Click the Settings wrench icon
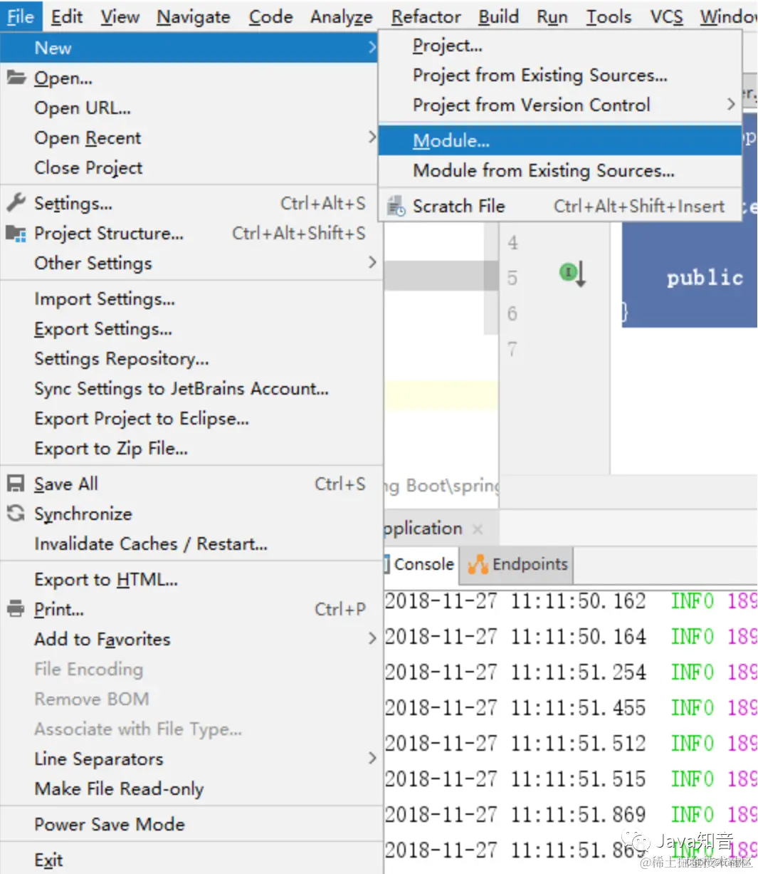The width and height of the screenshot is (758, 874). click(x=16, y=203)
